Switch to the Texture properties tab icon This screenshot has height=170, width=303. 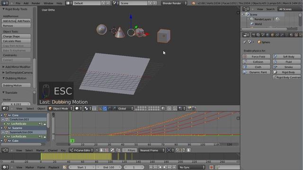(x=296, y=35)
